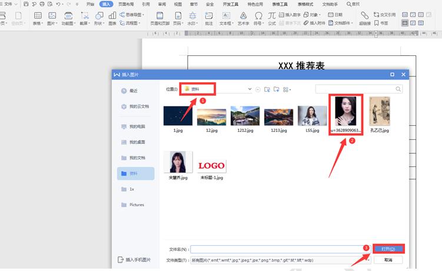This screenshot has width=442, height=271.
Task: Click the undo icon in quick toolbar
Action: tap(58, 4)
